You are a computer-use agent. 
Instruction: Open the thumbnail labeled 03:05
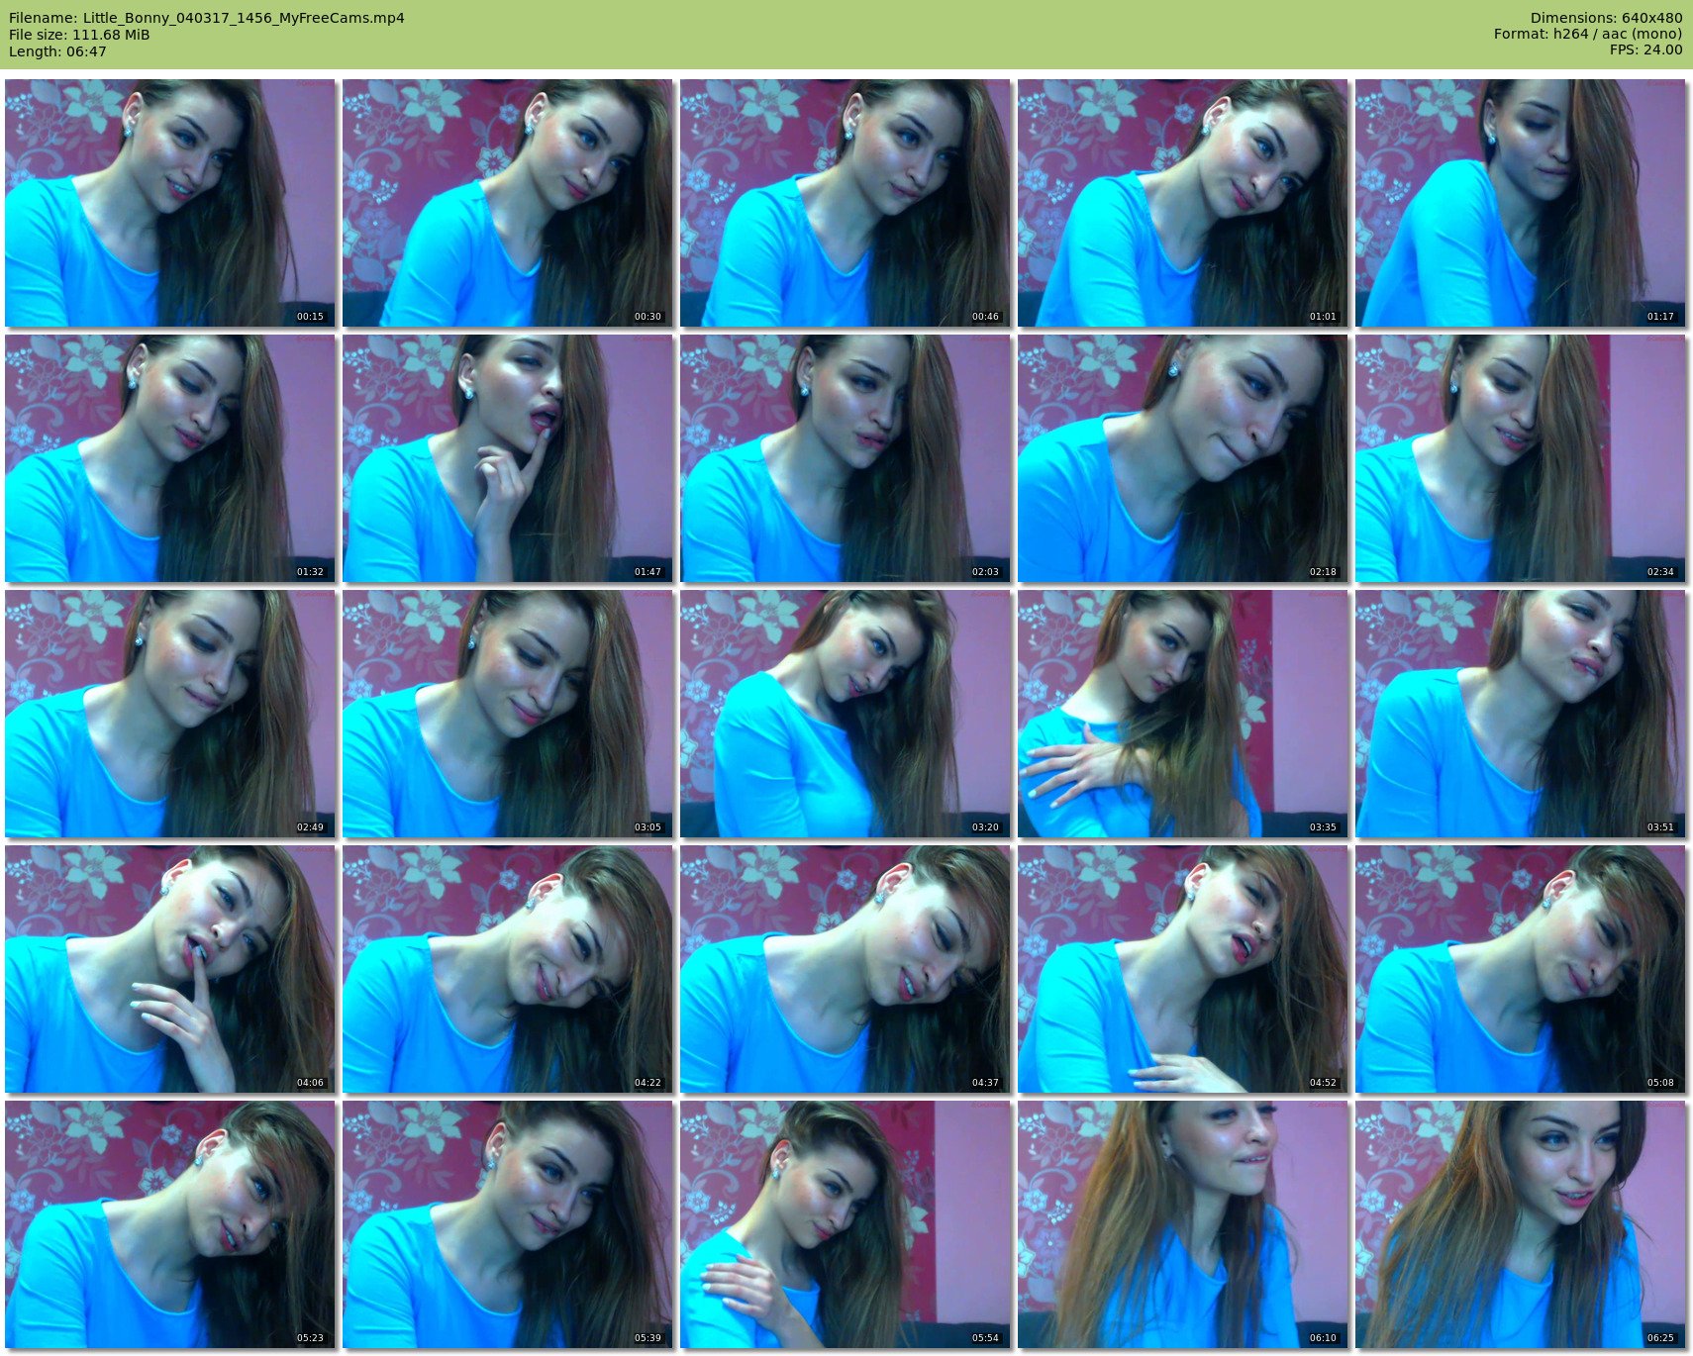coord(507,714)
